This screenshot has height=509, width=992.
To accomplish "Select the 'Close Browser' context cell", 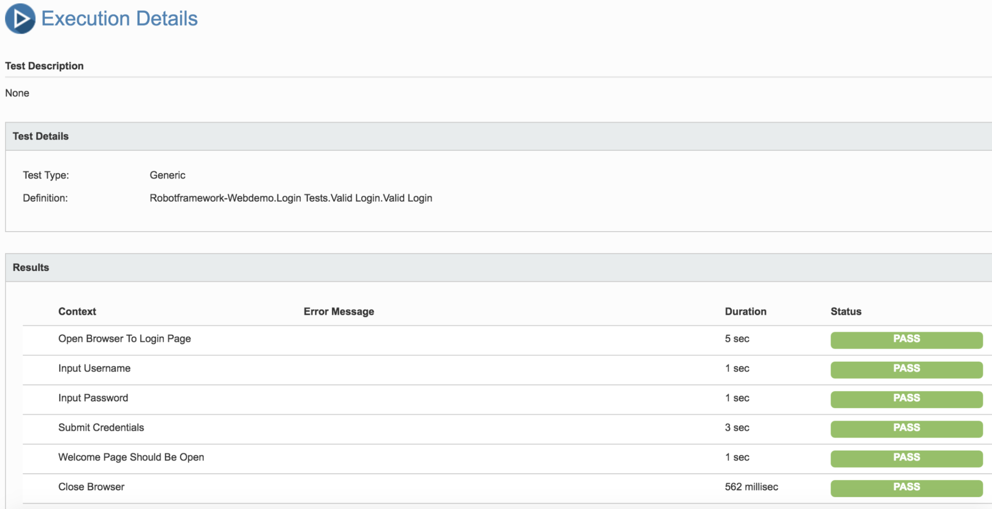I will tap(91, 487).
